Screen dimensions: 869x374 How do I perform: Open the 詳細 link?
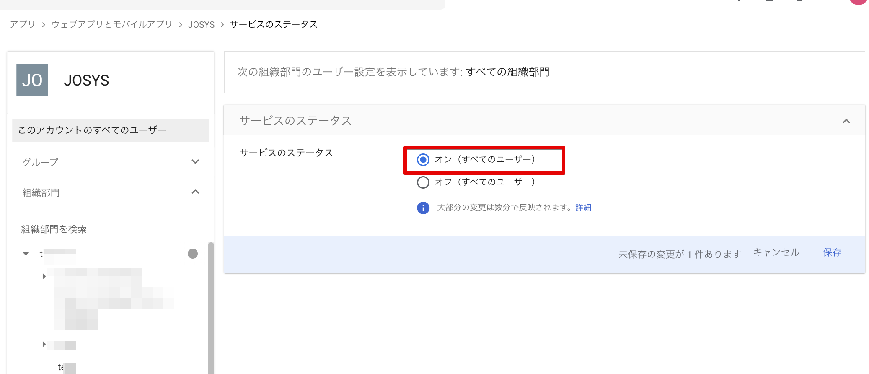pos(583,208)
